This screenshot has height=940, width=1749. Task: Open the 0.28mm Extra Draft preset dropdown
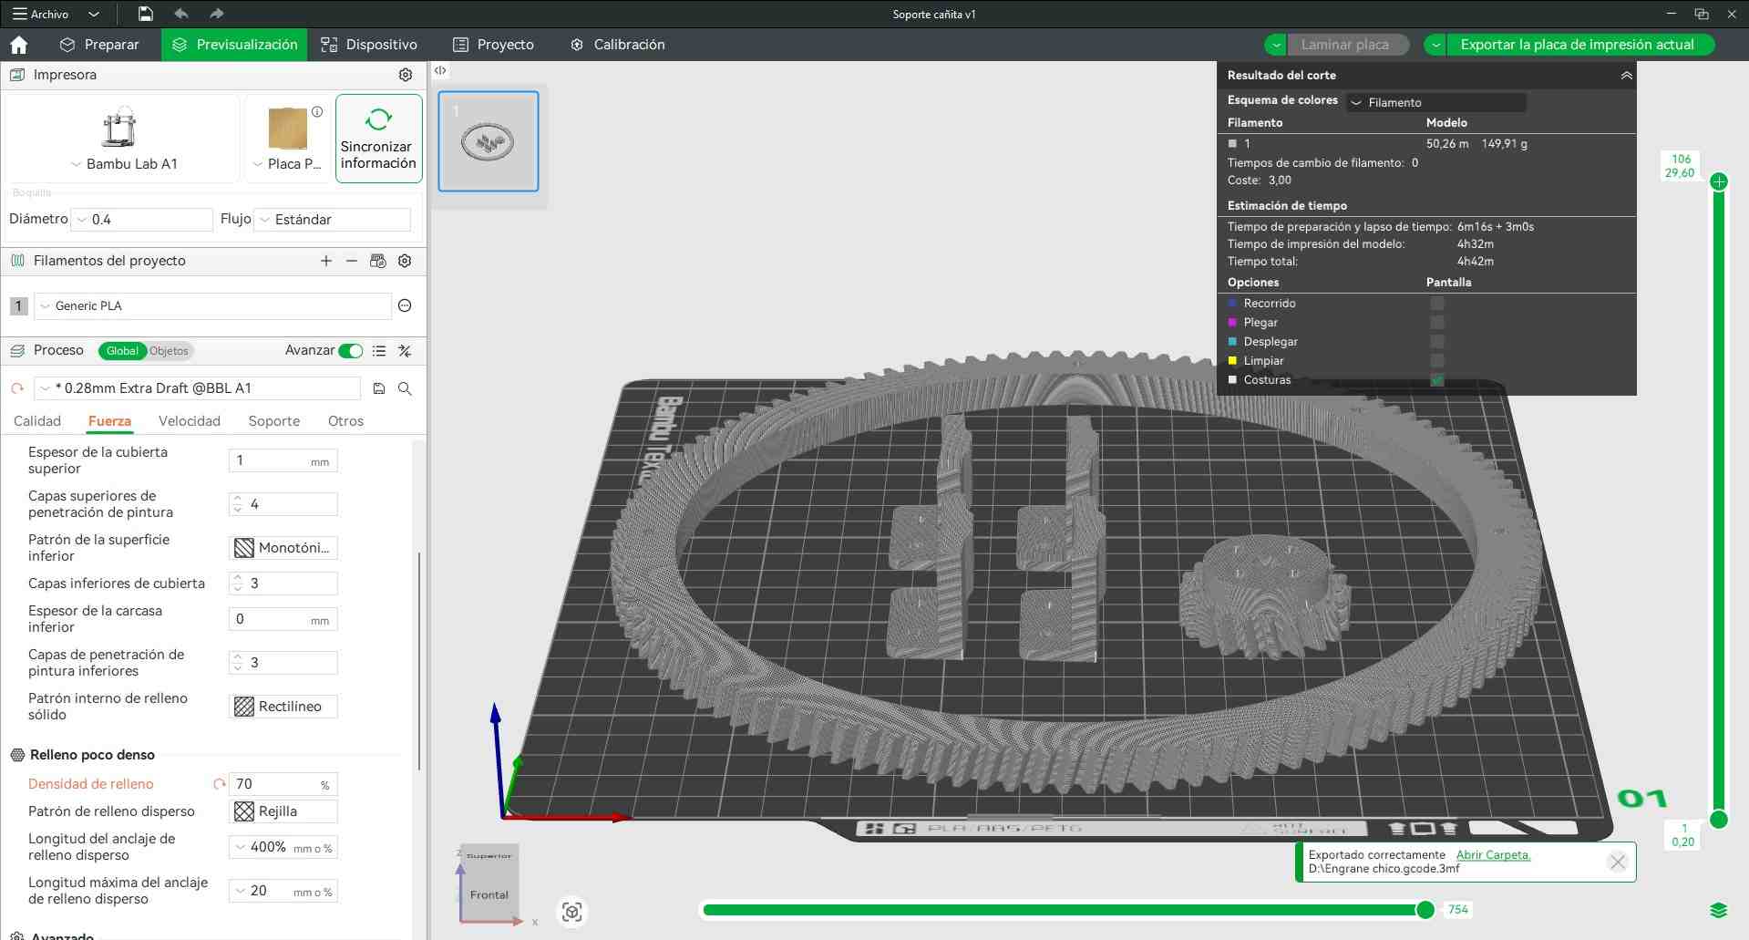197,388
